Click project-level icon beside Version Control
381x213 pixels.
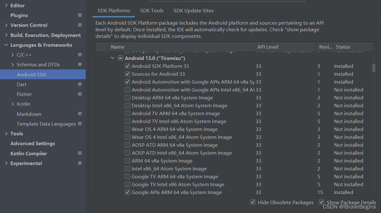click(x=80, y=25)
